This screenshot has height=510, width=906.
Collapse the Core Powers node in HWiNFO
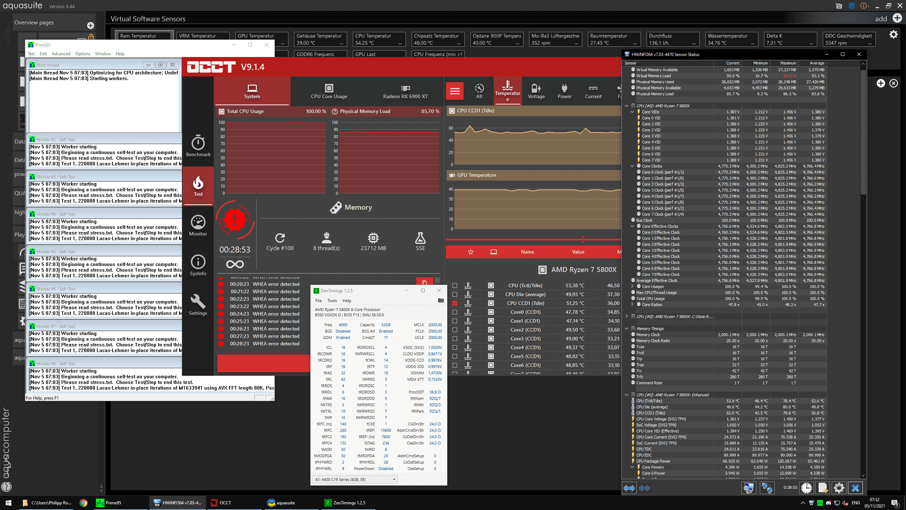point(632,467)
